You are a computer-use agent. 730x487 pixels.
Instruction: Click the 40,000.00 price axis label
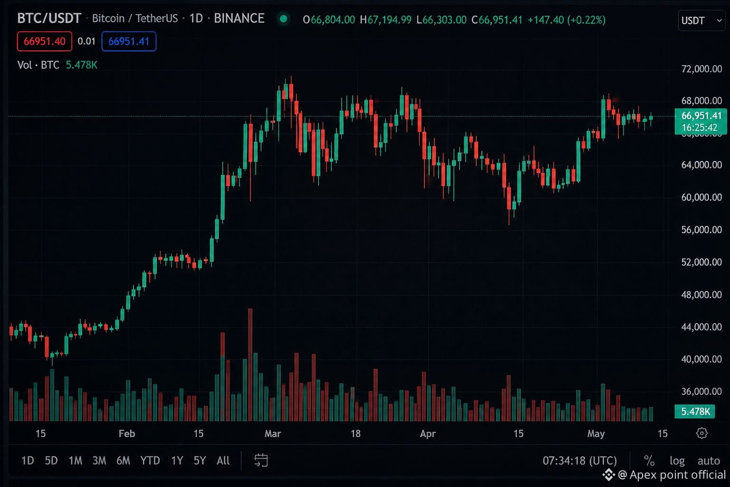click(701, 359)
